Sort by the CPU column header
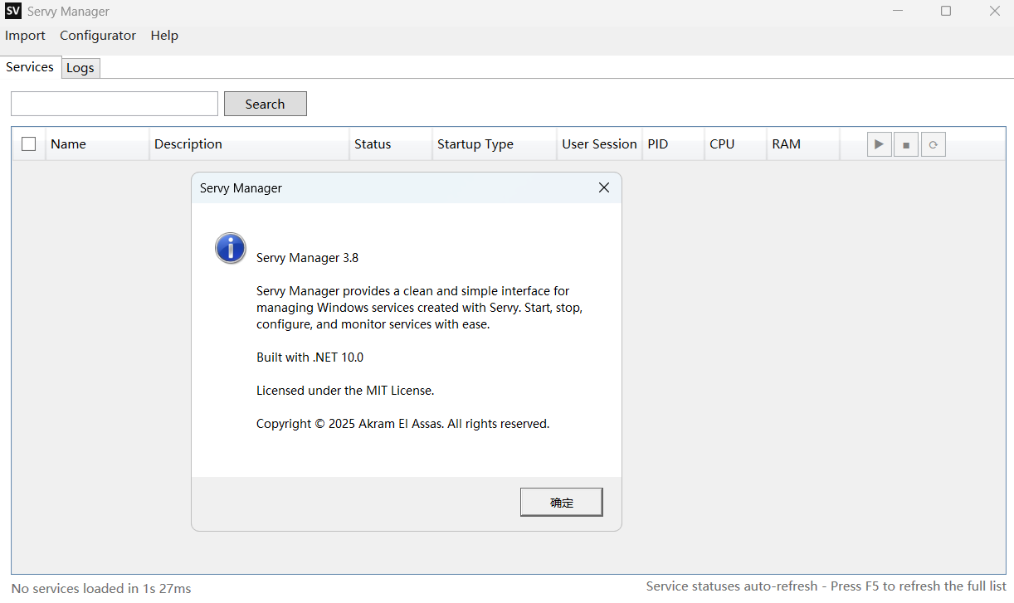 pyautogui.click(x=735, y=144)
